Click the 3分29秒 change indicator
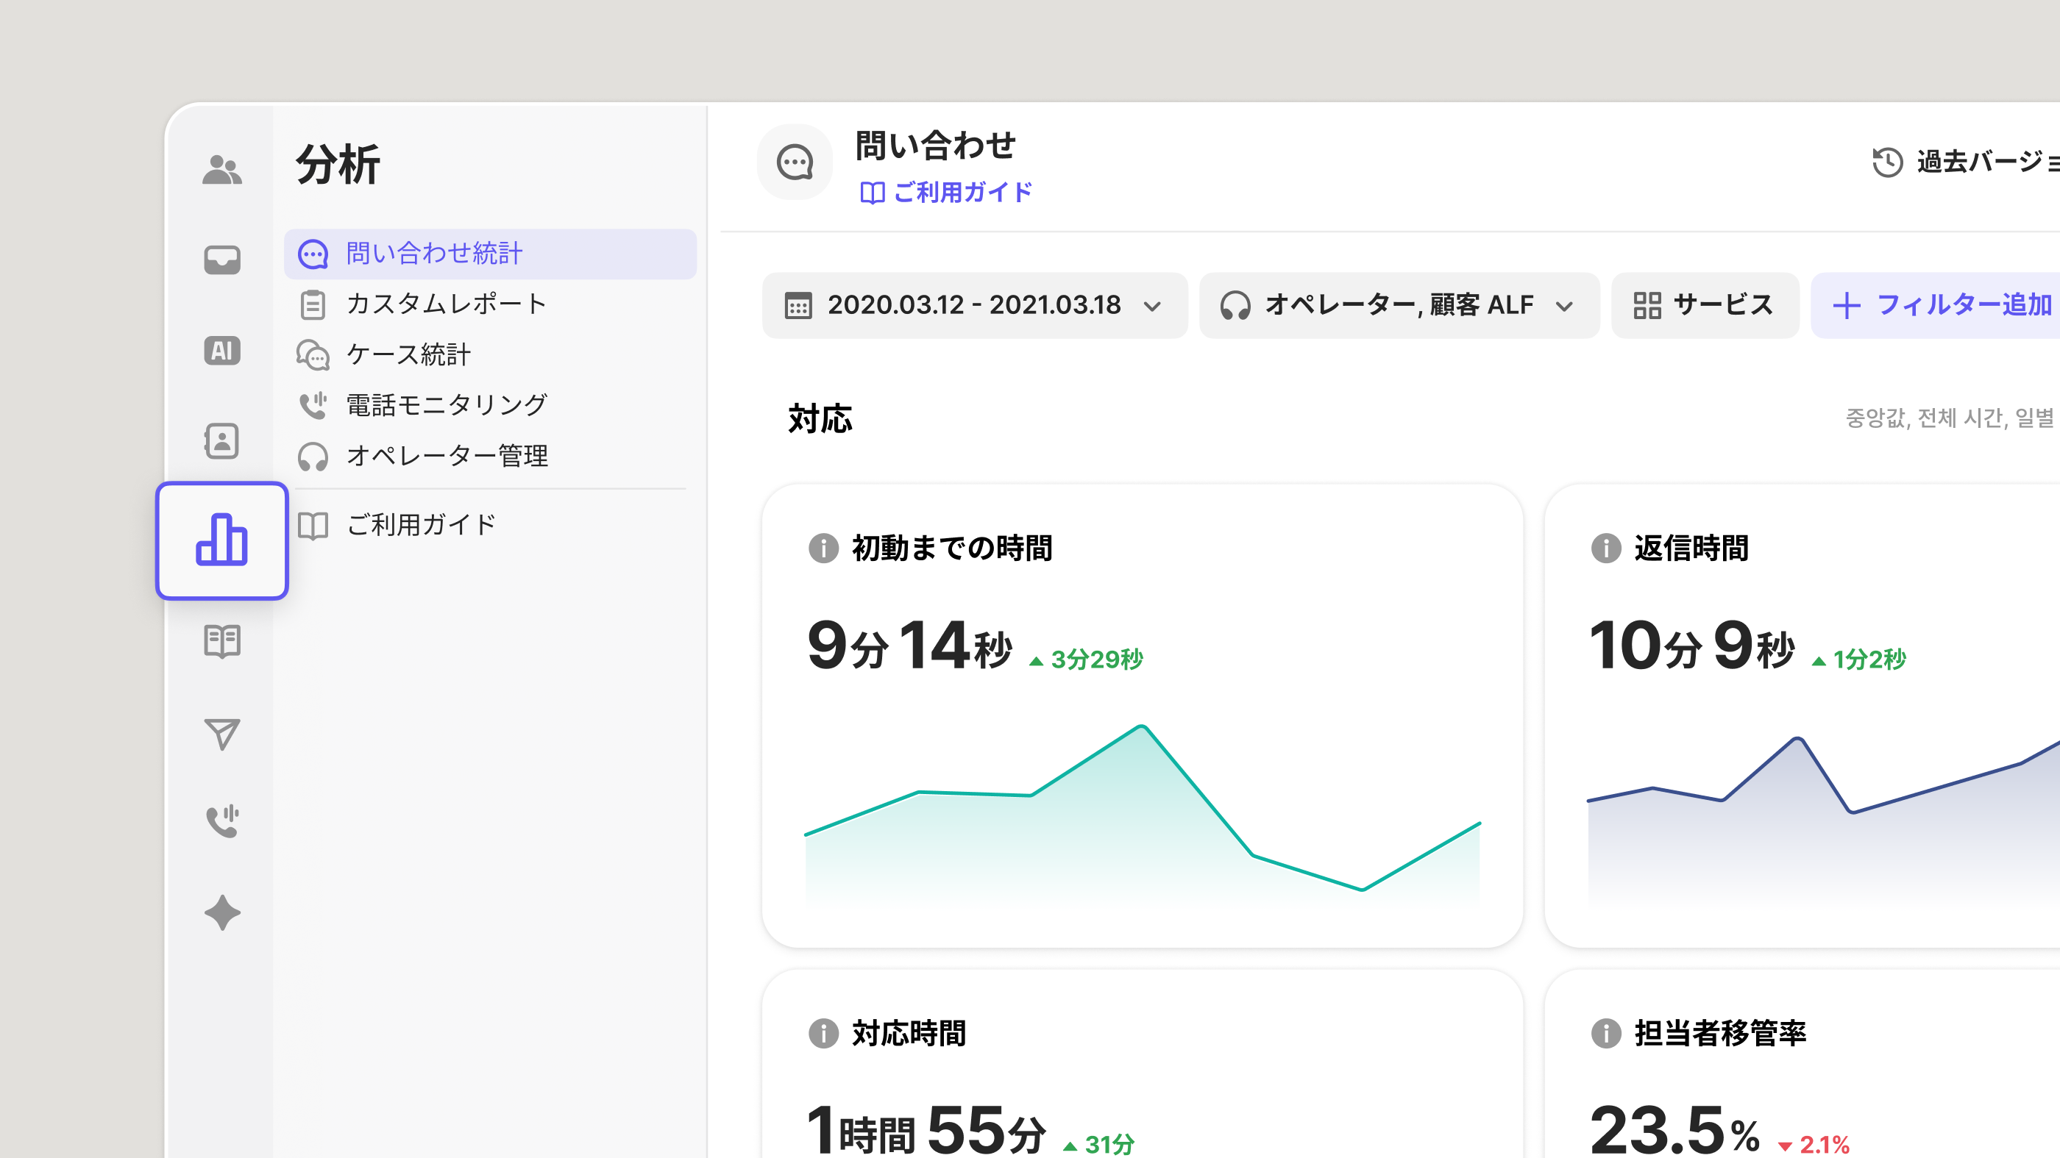Image resolution: width=2060 pixels, height=1158 pixels. pyautogui.click(x=1087, y=660)
